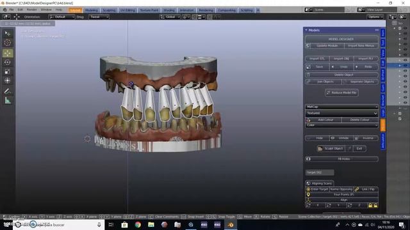Open the 3D Print sidebar tab
This screenshot has height=230, width=410.
tap(383, 75)
